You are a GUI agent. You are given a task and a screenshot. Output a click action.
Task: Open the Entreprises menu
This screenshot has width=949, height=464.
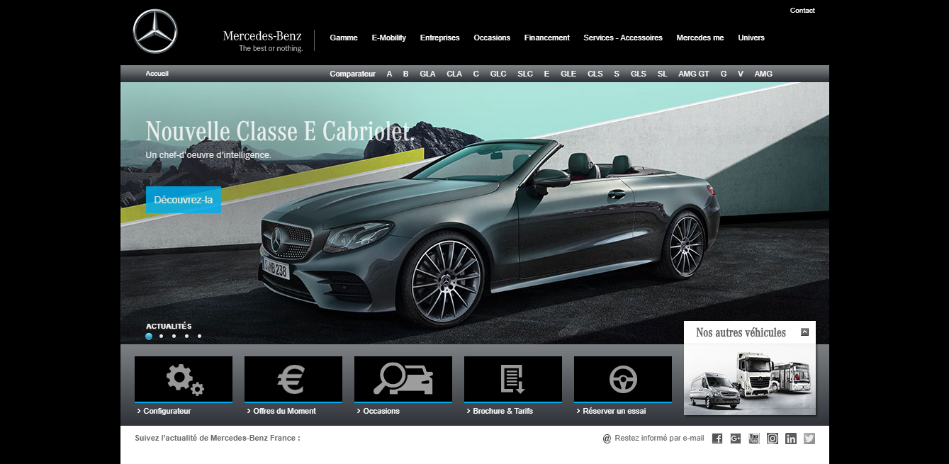pos(440,38)
